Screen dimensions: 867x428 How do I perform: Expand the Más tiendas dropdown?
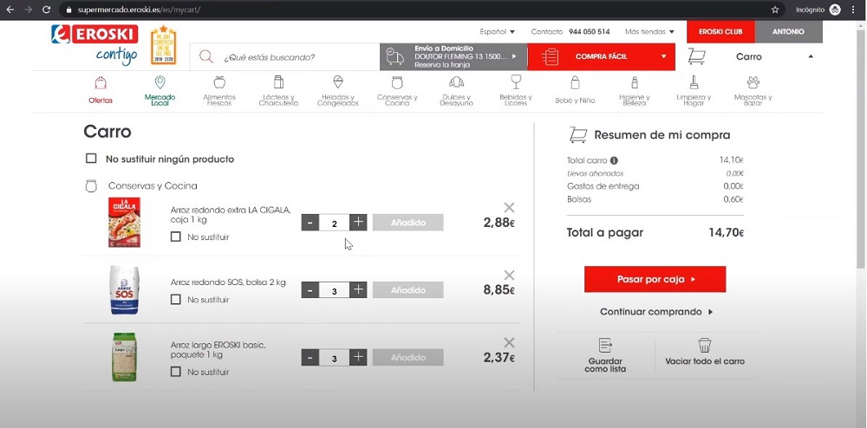click(x=649, y=32)
